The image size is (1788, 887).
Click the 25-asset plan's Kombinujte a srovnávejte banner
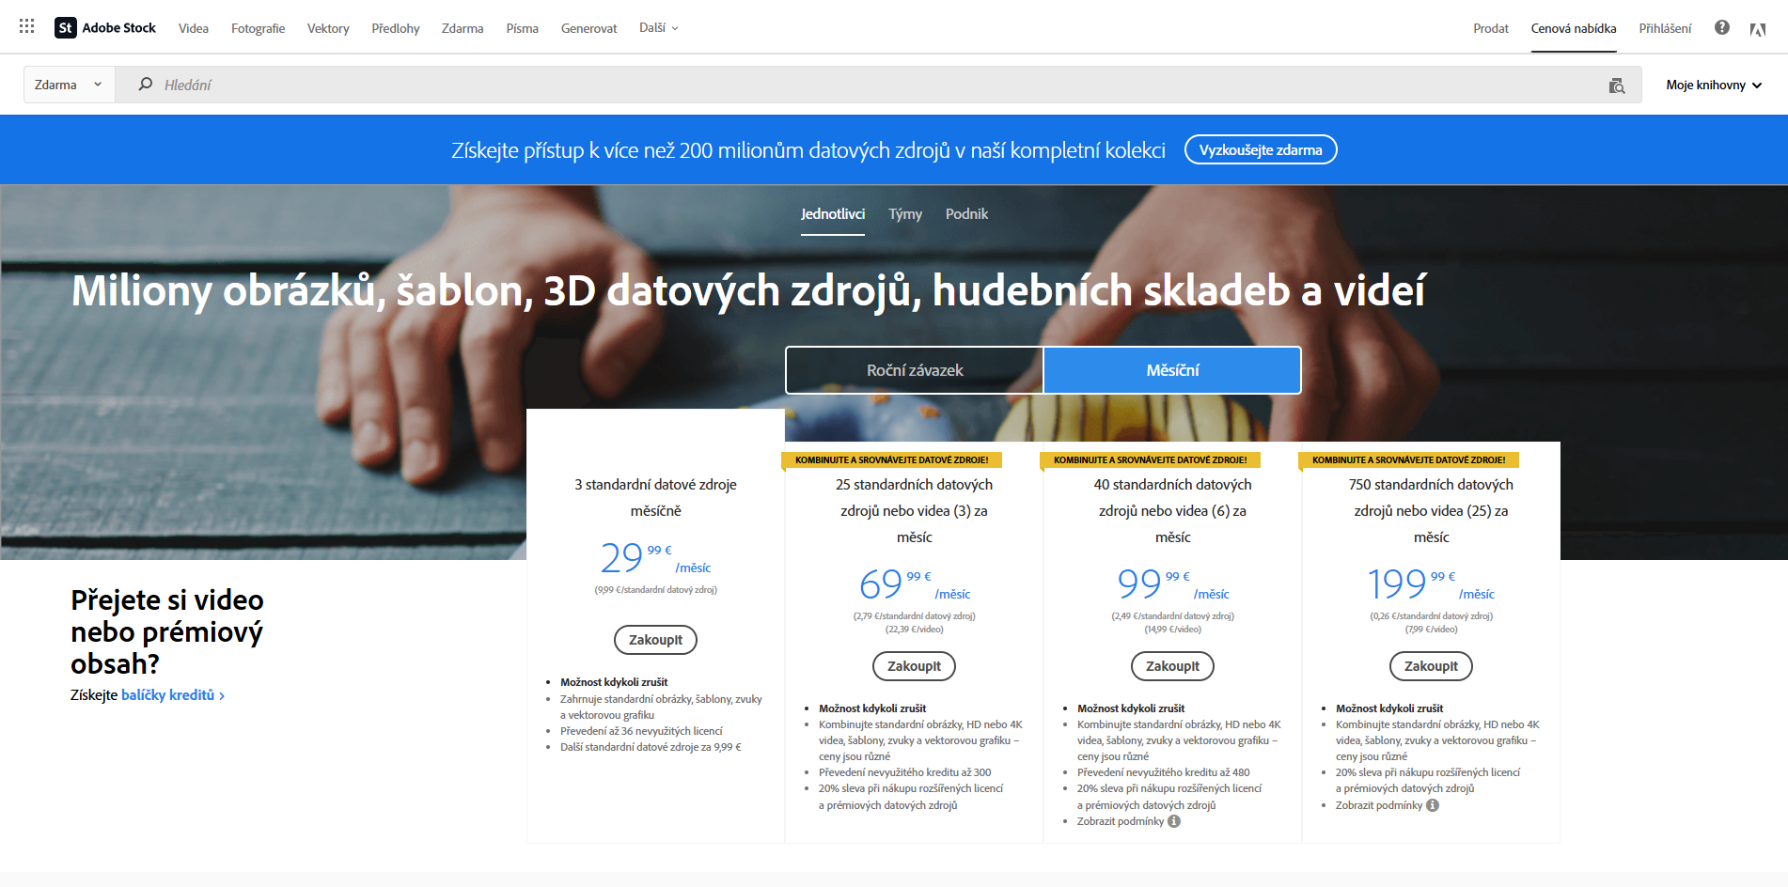pos(892,460)
